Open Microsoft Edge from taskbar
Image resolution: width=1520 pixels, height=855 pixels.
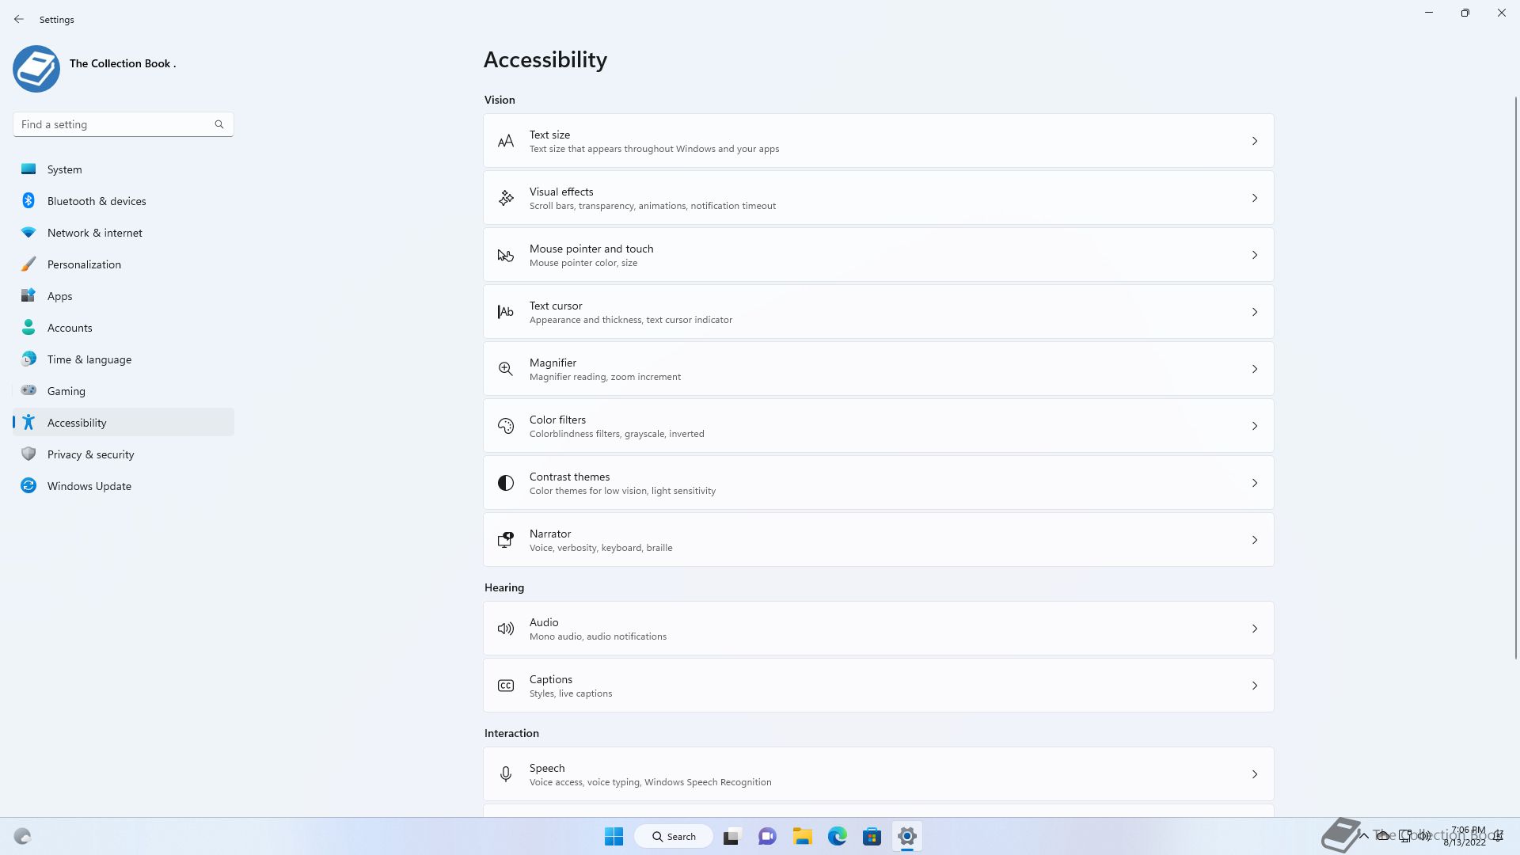837,836
